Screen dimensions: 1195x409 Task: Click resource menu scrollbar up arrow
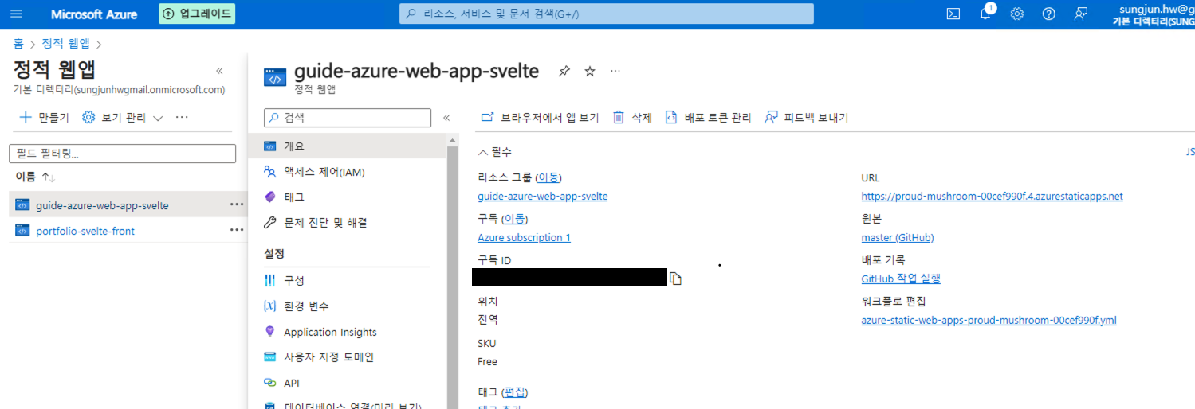click(453, 141)
